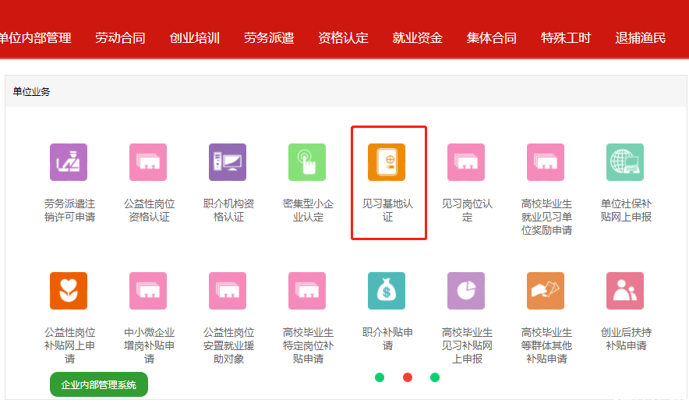
Task: Click the 创业后扶持补贴申请 text label
Action: 626,339
